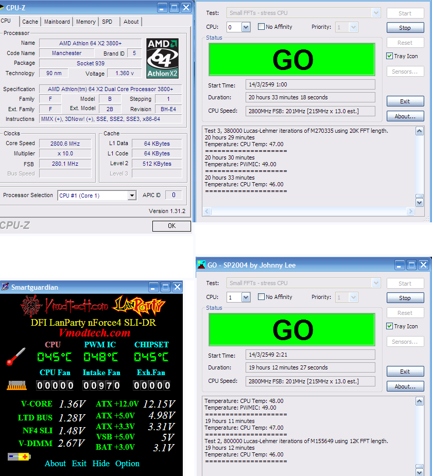Click Exit in the CPU 1 SP2004 window
This screenshot has width=432, height=476.
point(405,372)
